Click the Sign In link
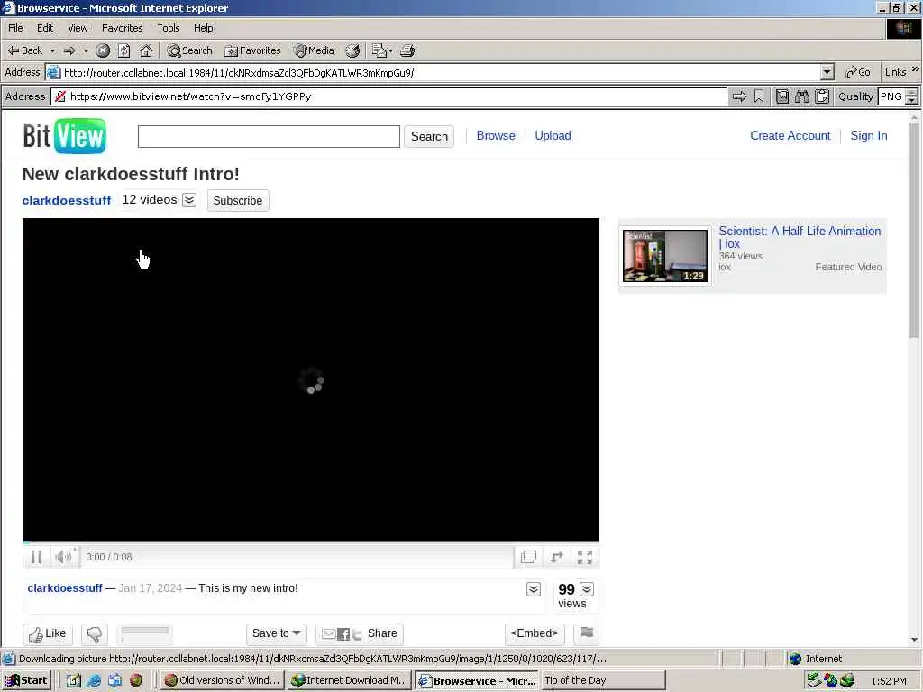 tap(869, 136)
